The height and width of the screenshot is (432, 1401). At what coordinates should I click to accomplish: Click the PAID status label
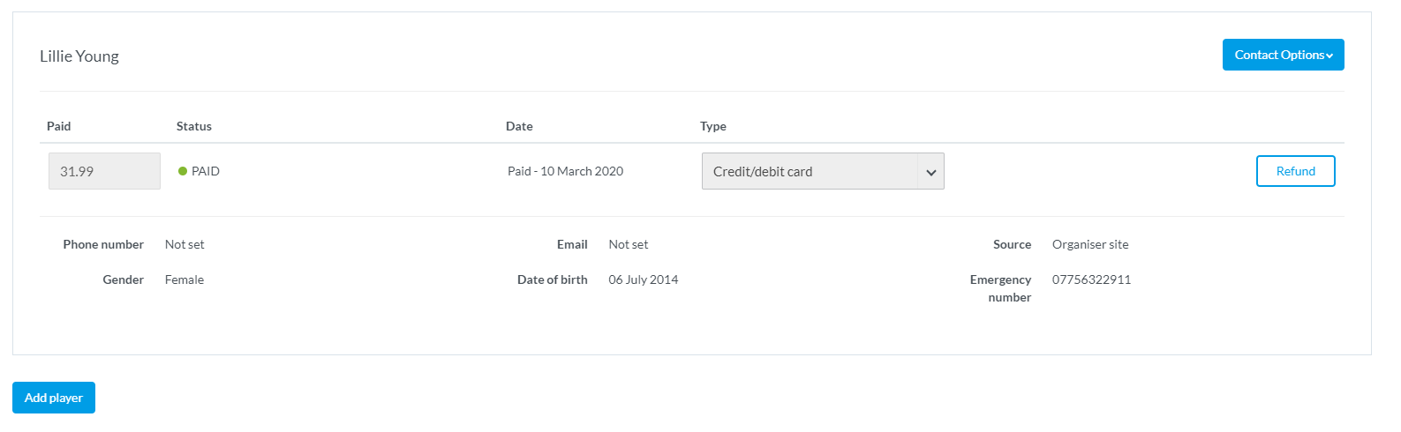[206, 171]
